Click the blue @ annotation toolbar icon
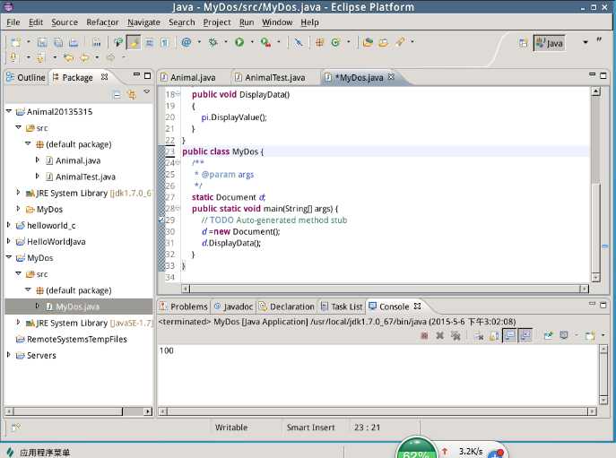The image size is (616, 458). (x=186, y=42)
